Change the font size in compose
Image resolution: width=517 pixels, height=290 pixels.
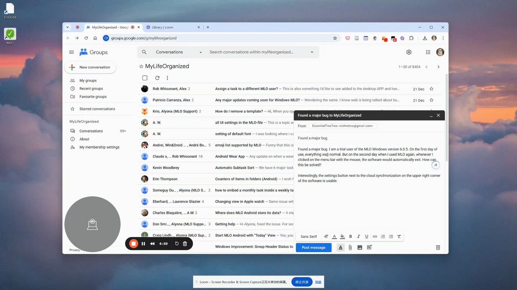326,236
